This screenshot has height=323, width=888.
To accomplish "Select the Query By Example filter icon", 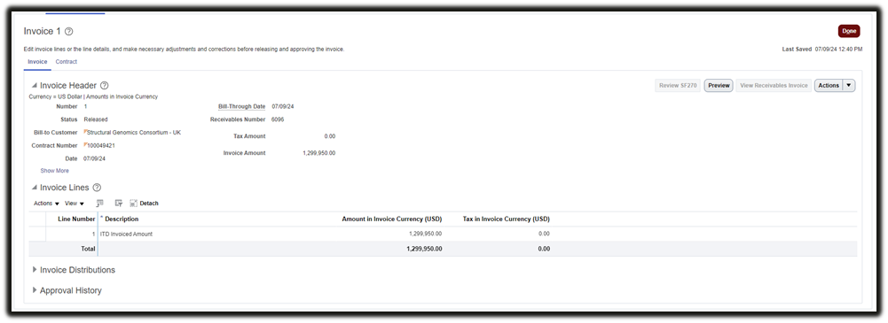I will coord(119,204).
